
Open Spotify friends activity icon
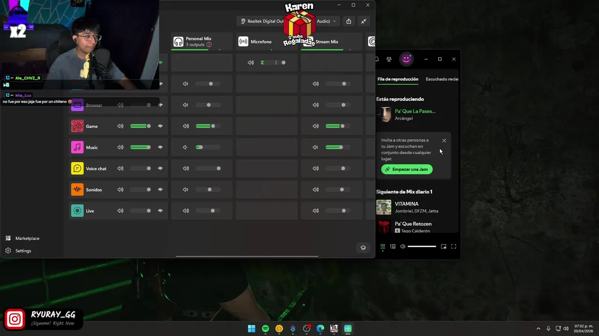[x=389, y=59]
